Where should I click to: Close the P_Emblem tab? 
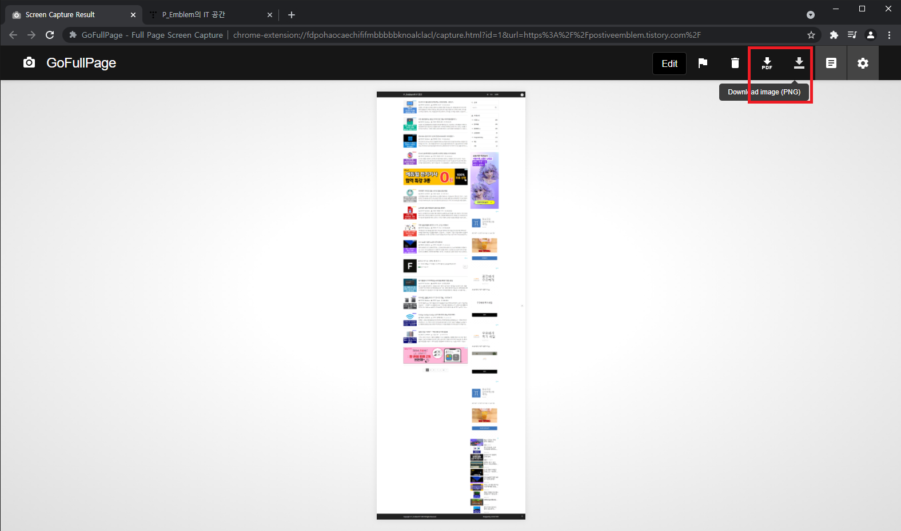270,15
